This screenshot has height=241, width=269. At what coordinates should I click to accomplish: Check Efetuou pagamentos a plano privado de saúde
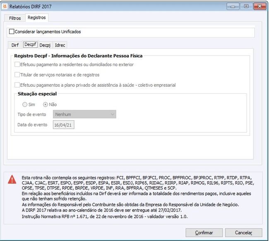[x=17, y=85]
